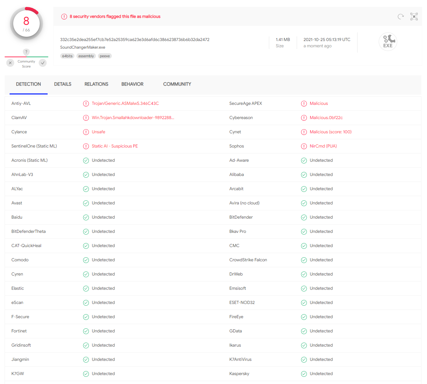Click the assembly tag
This screenshot has width=427, height=384.
pyautogui.click(x=86, y=56)
